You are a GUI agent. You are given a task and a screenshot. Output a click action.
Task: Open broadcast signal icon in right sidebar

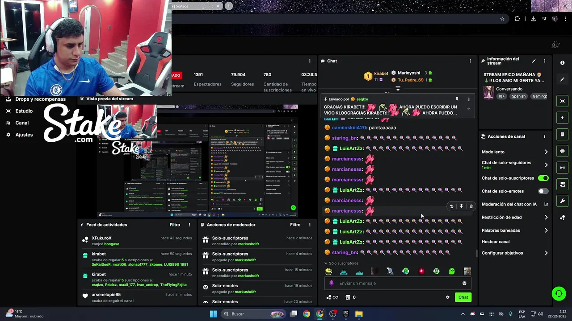562,168
